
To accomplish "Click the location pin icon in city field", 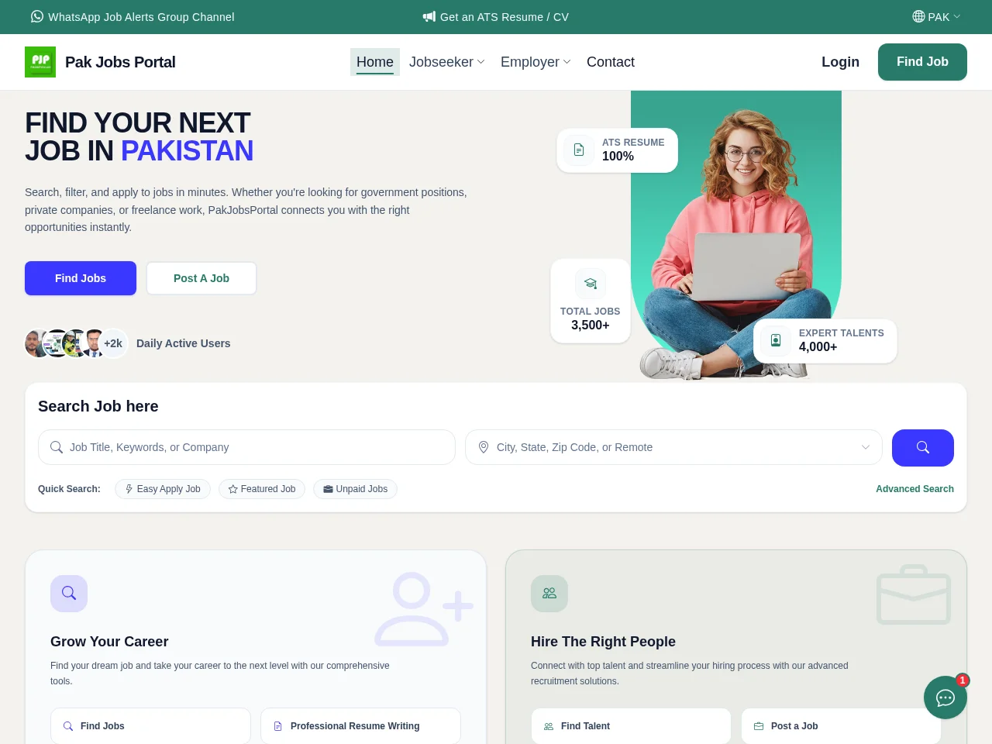I will [x=484, y=447].
